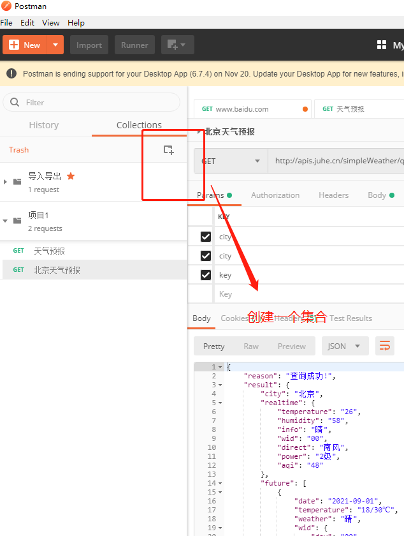Select the Preview view button

point(292,346)
